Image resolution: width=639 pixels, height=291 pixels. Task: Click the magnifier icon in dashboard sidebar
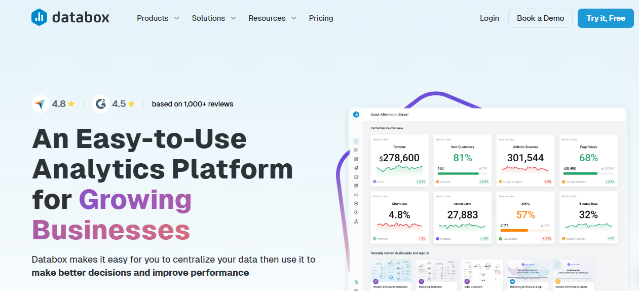[x=356, y=203]
